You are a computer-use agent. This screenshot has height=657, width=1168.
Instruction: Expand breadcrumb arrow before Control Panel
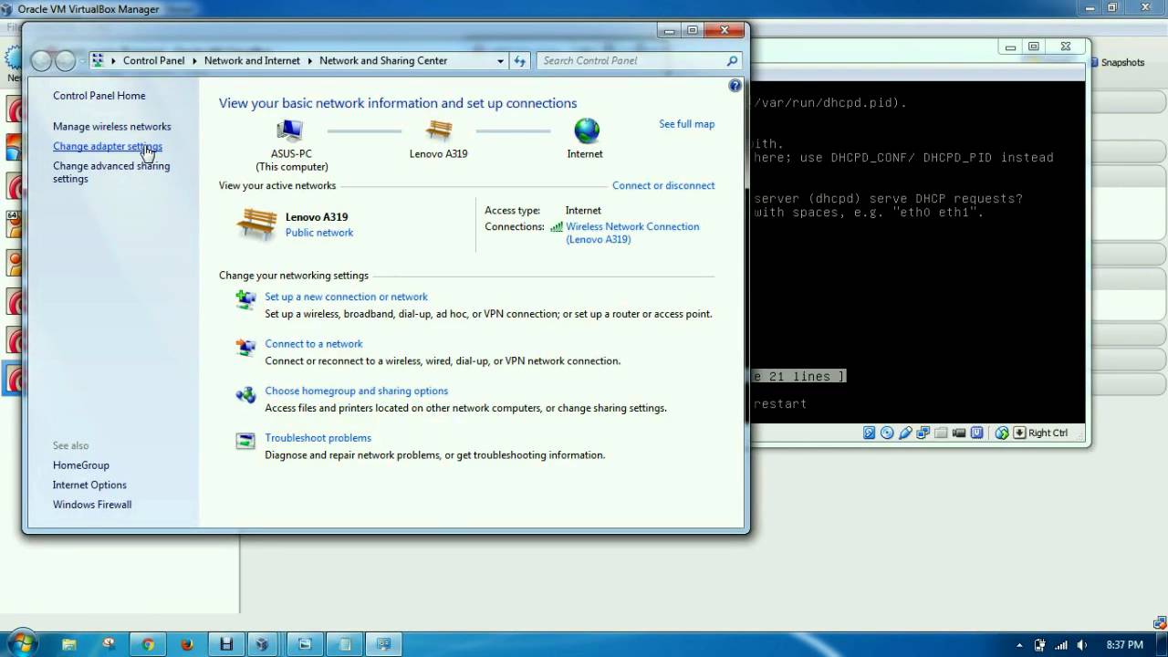(114, 61)
